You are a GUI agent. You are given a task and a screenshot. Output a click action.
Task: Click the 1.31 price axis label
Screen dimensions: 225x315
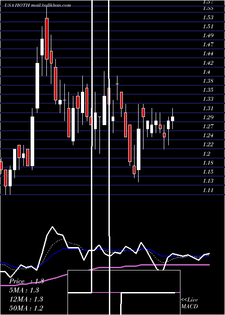point(208,108)
